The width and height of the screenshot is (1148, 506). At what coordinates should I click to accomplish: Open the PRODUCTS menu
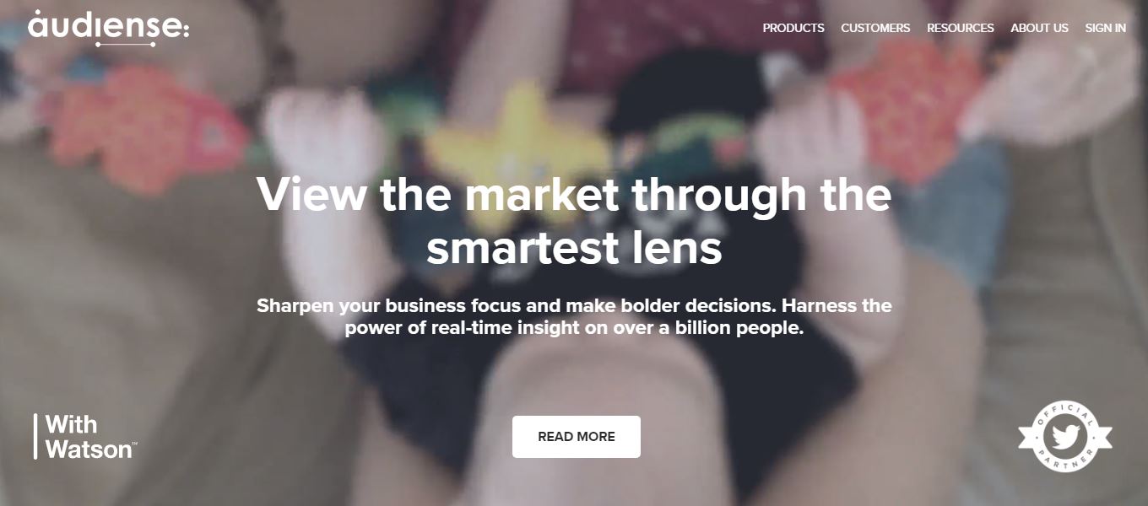pyautogui.click(x=793, y=28)
